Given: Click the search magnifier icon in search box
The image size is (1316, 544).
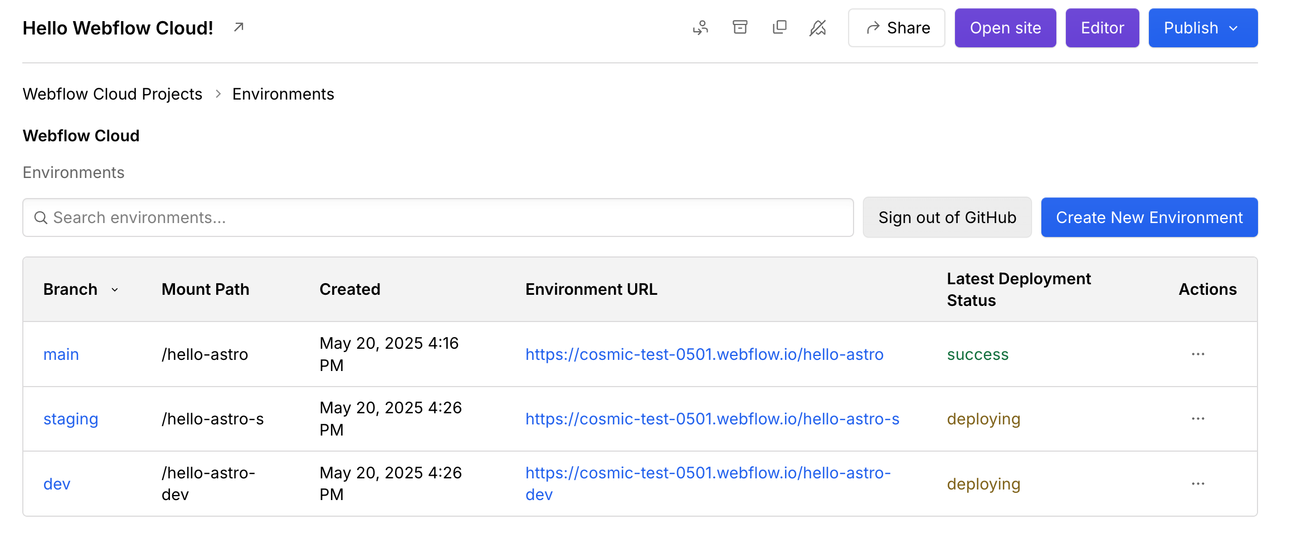Looking at the screenshot, I should point(41,217).
